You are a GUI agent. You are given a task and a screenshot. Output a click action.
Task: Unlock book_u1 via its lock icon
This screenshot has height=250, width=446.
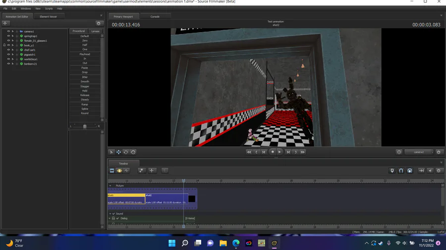click(4, 45)
